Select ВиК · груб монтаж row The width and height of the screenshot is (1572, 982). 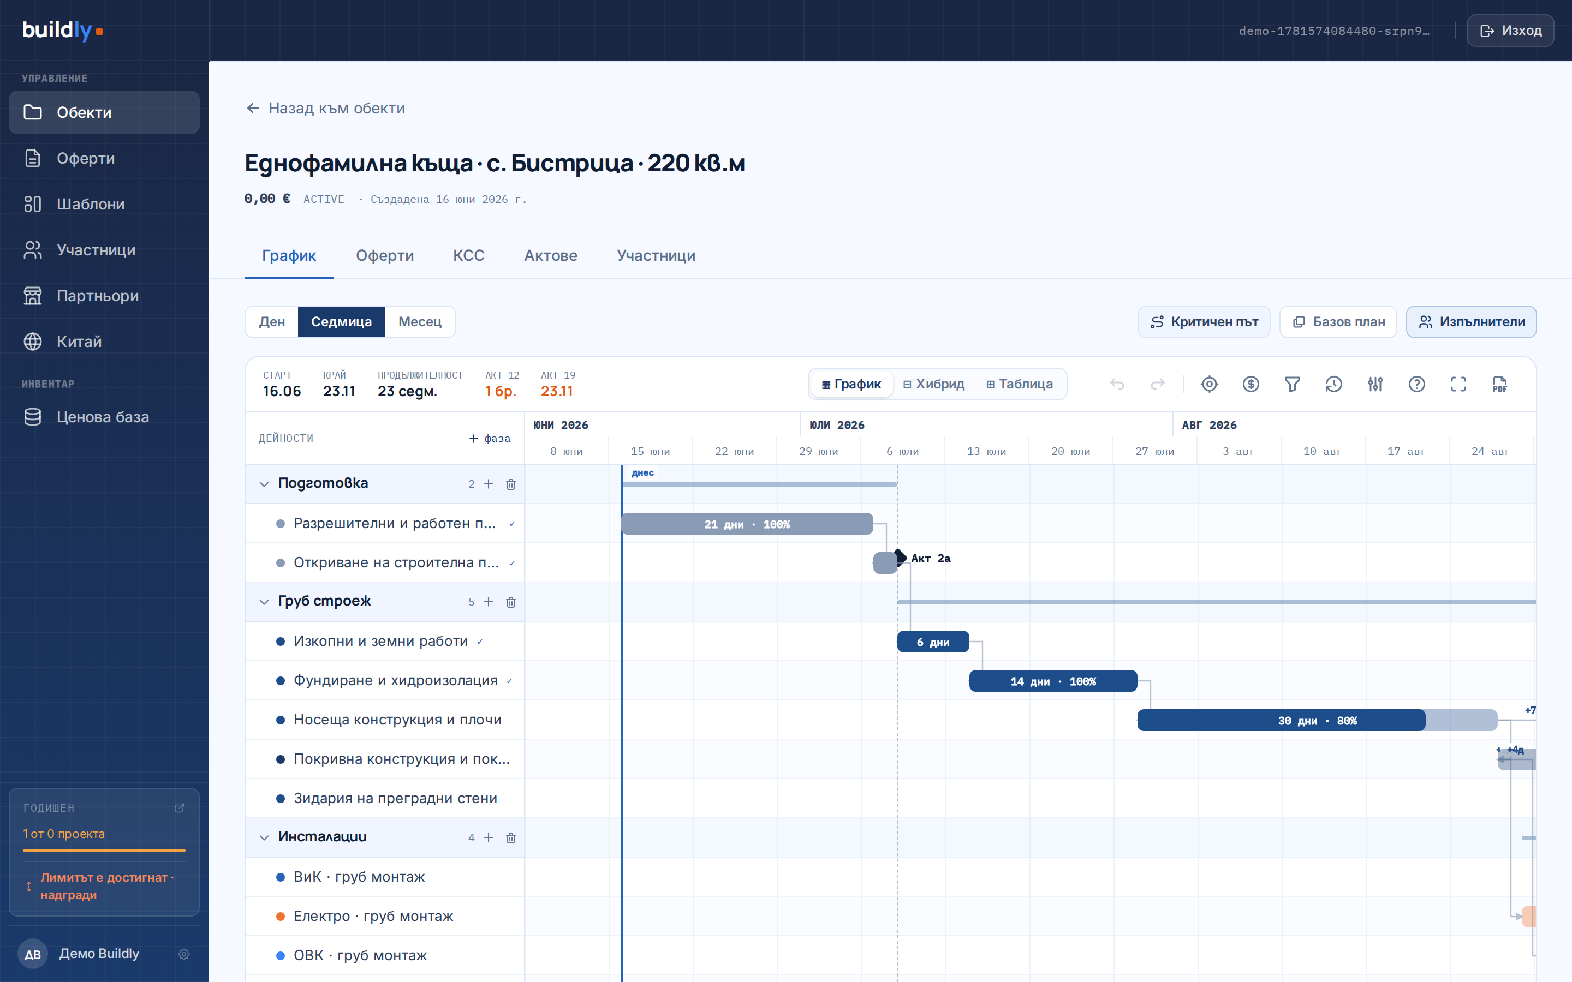pyautogui.click(x=385, y=877)
